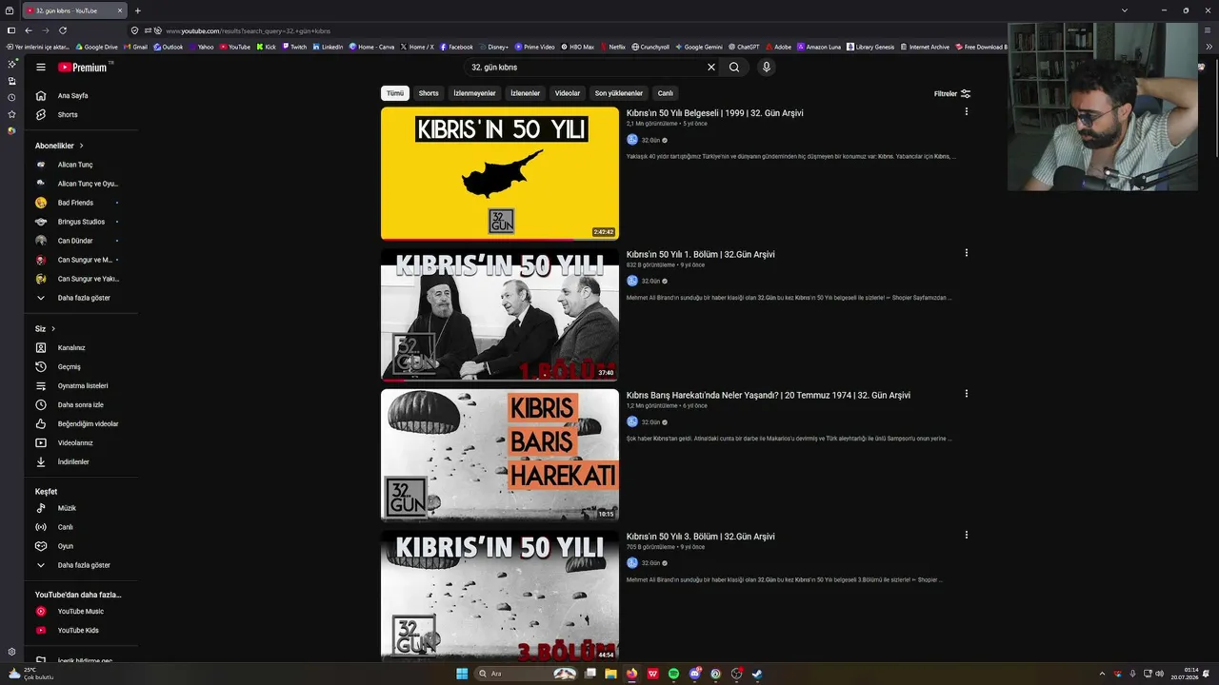Open the YouTube hamburger guide menu

tap(41, 68)
